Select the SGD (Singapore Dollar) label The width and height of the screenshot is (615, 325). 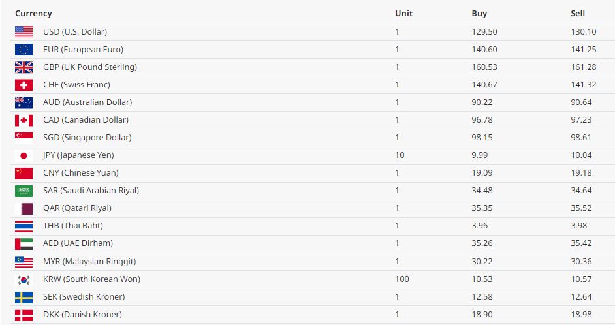click(87, 138)
